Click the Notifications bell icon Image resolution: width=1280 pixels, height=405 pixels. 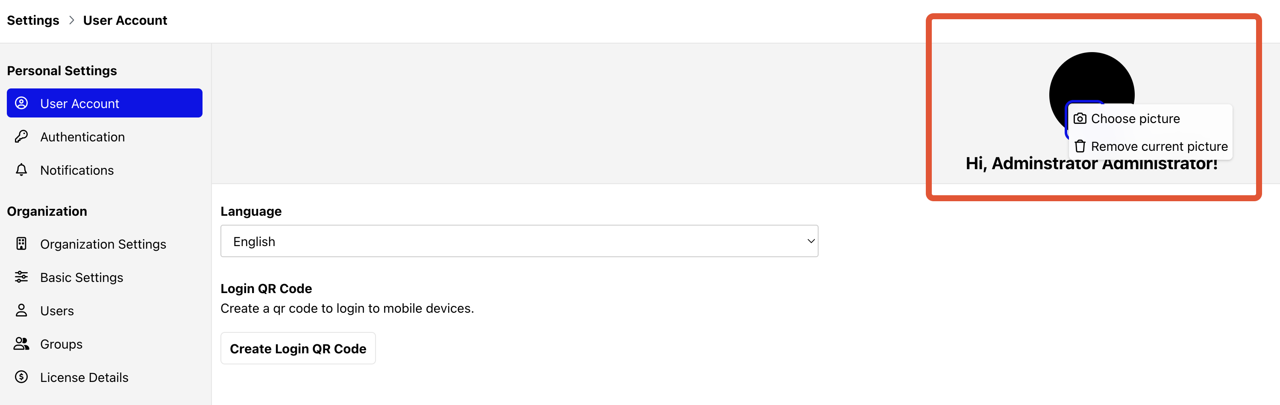pos(21,170)
